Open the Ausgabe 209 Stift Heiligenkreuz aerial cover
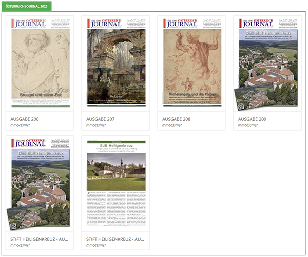The height and width of the screenshot is (257, 308). click(266, 65)
